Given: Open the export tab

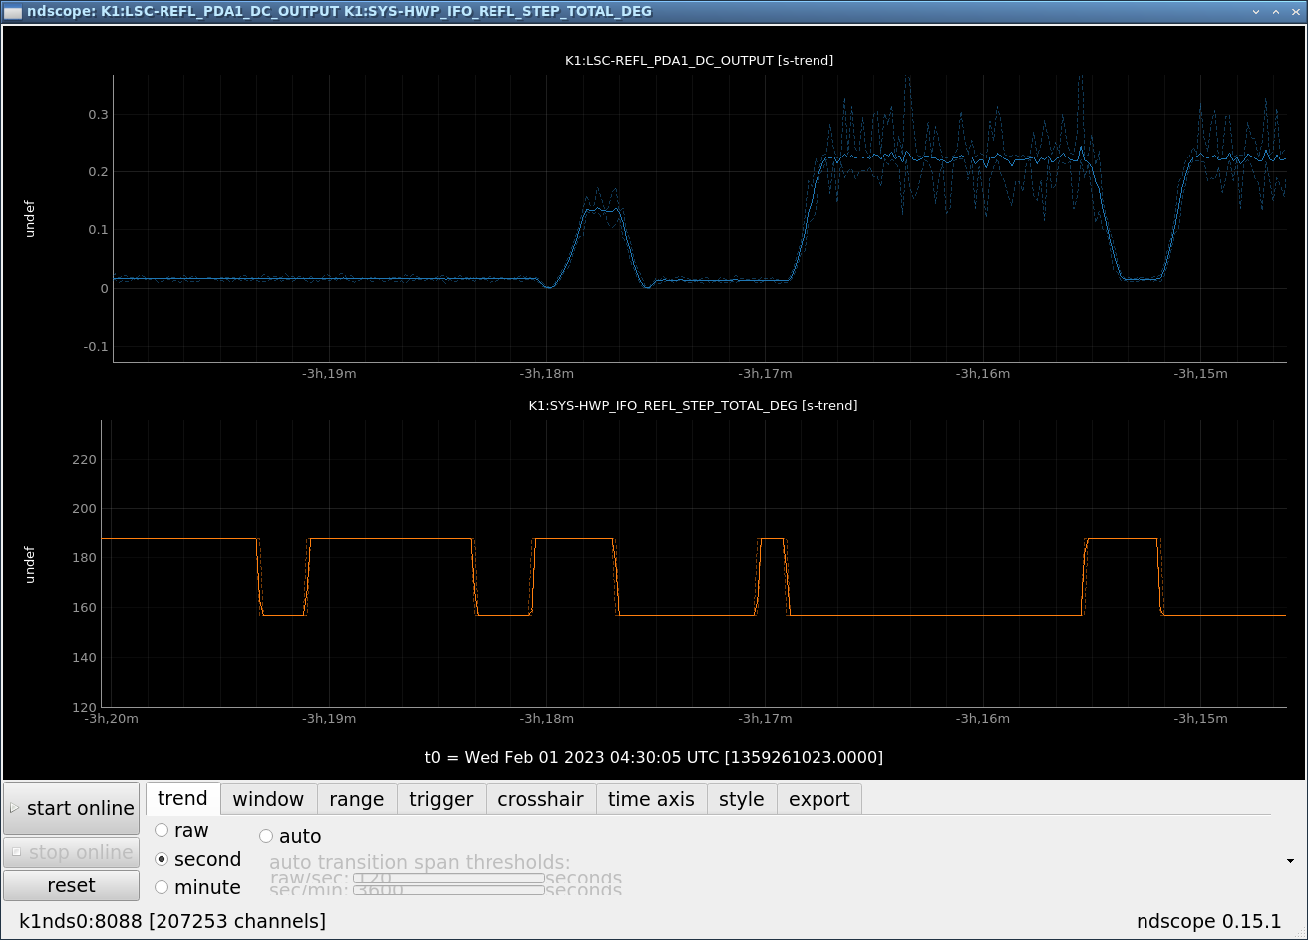Looking at the screenshot, I should pyautogui.click(x=819, y=799).
